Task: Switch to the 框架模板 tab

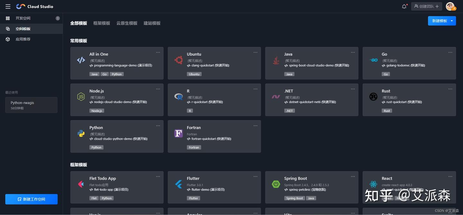Action: pos(102,23)
